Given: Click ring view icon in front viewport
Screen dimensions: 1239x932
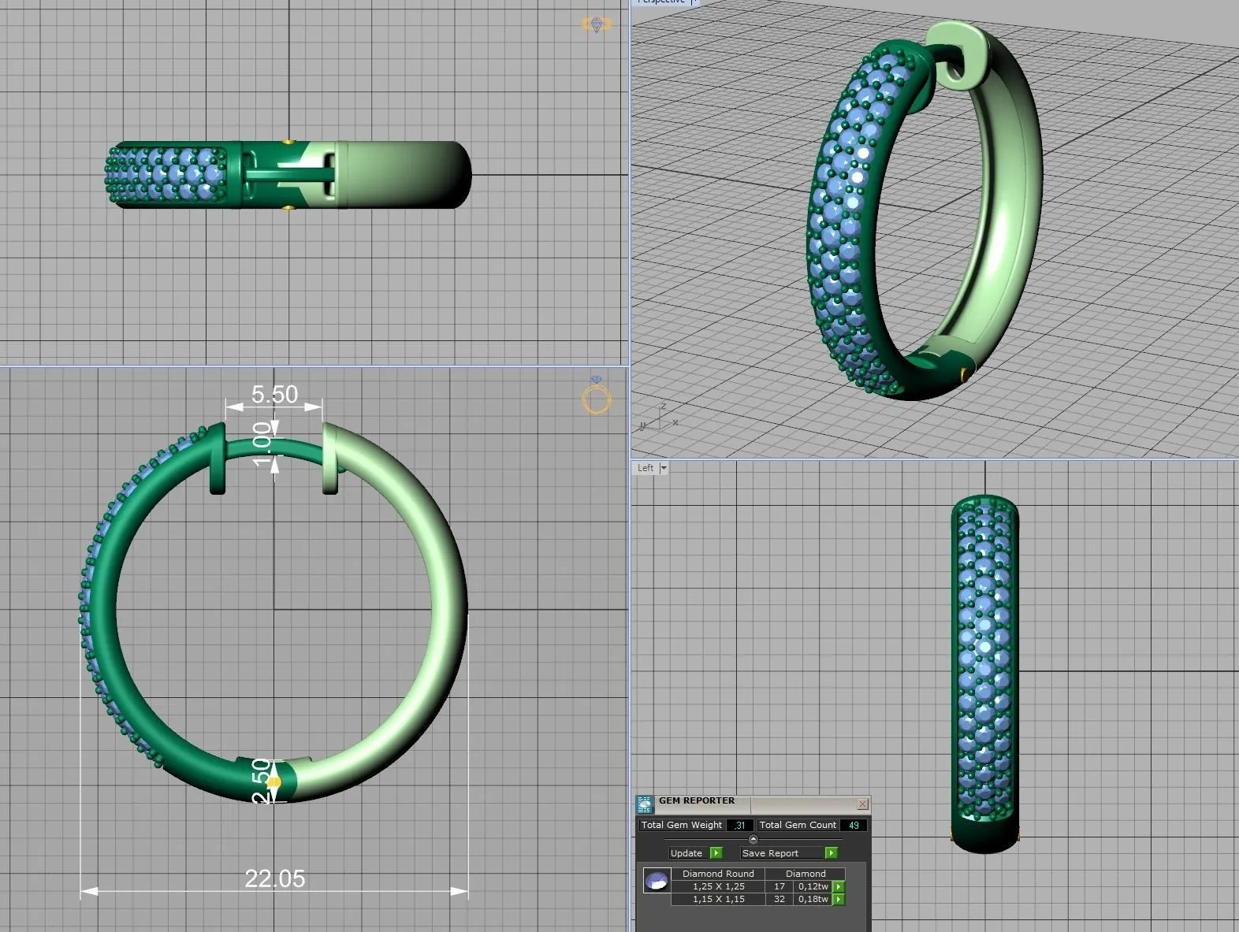Looking at the screenshot, I should pyautogui.click(x=597, y=398).
